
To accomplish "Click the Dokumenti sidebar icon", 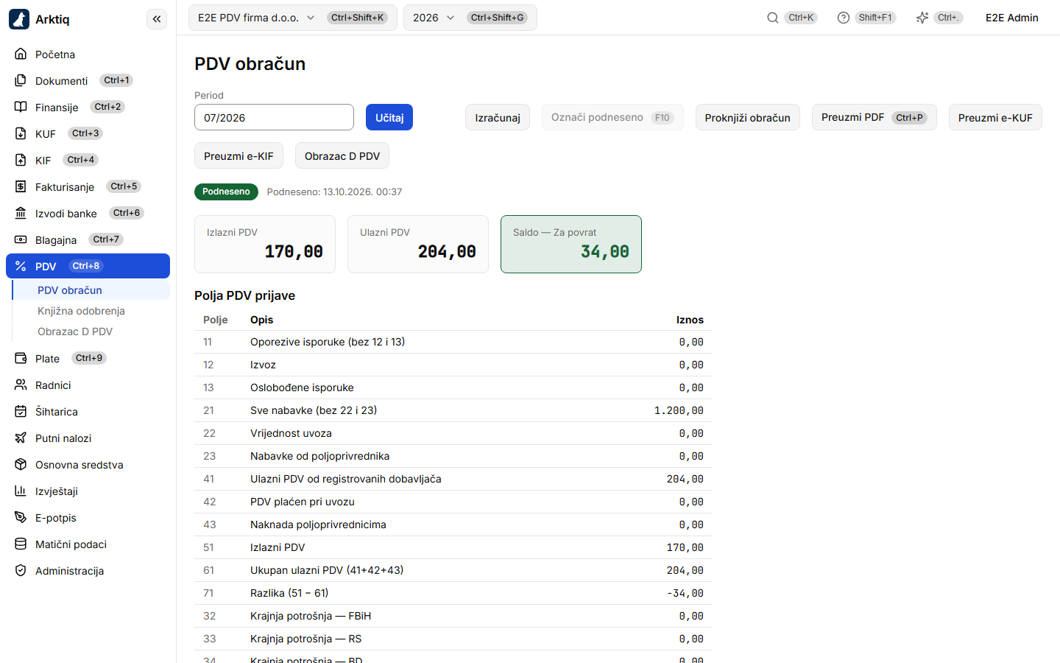I will click(21, 80).
